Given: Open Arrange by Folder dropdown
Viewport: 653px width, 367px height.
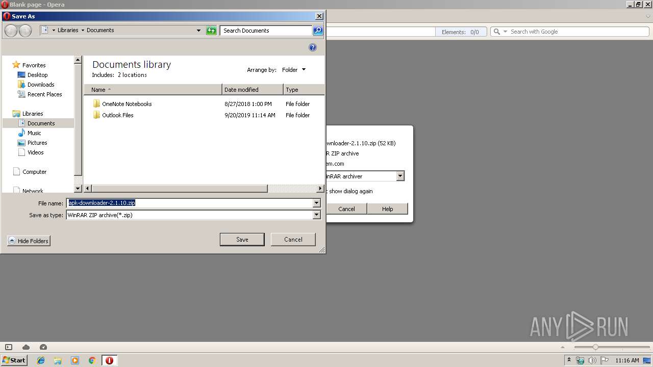Looking at the screenshot, I should coord(294,70).
